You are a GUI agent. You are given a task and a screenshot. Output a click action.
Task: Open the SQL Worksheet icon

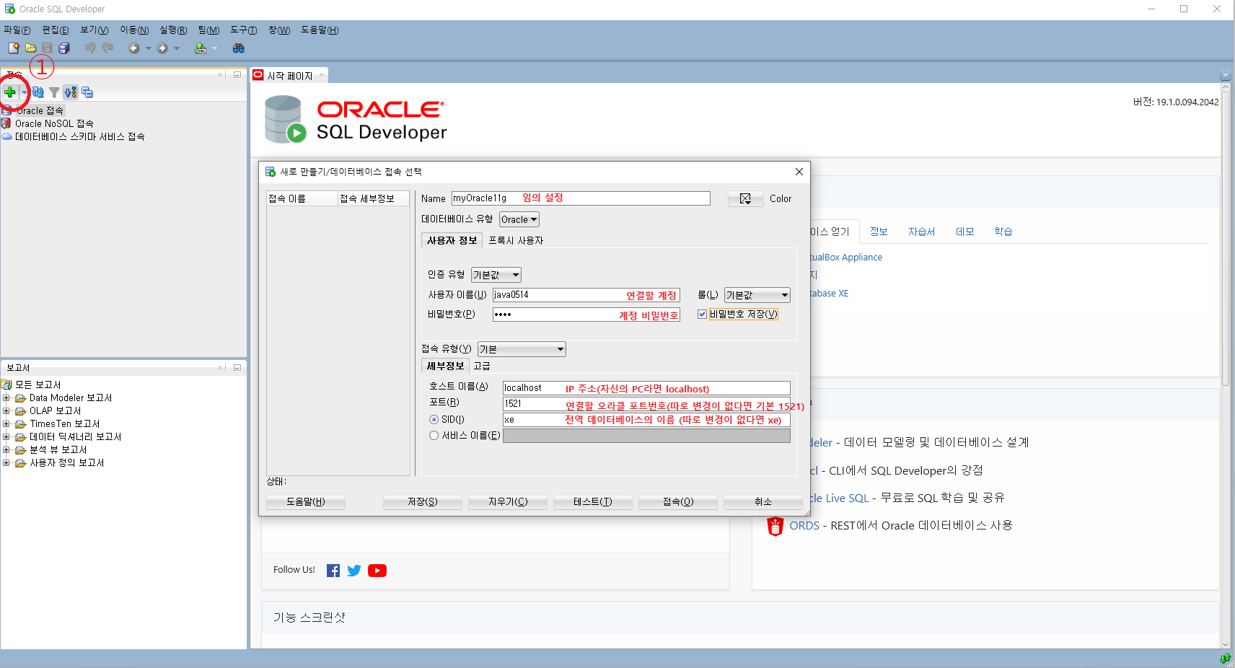pyautogui.click(x=201, y=48)
